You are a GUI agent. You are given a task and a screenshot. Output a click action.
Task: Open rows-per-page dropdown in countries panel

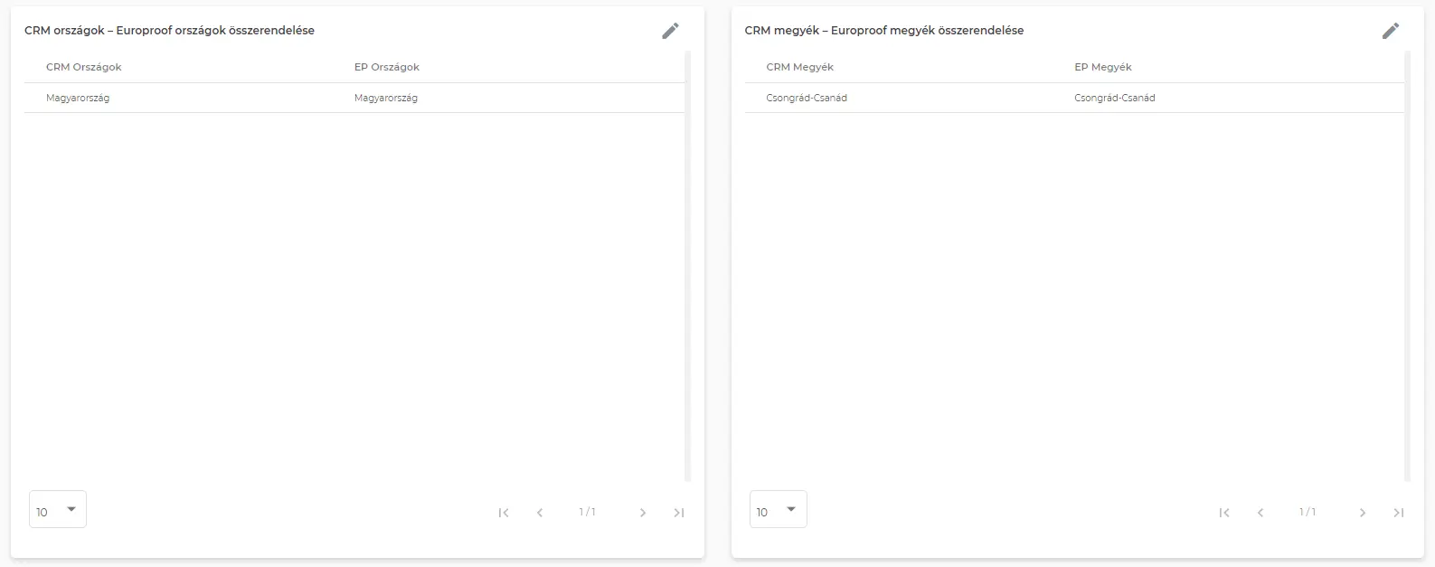click(x=58, y=510)
